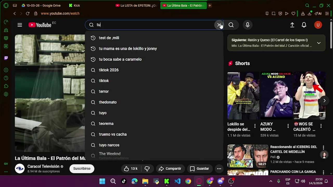This screenshot has height=187, width=333.
Task: Dislike the video
Action: pyautogui.click(x=147, y=169)
